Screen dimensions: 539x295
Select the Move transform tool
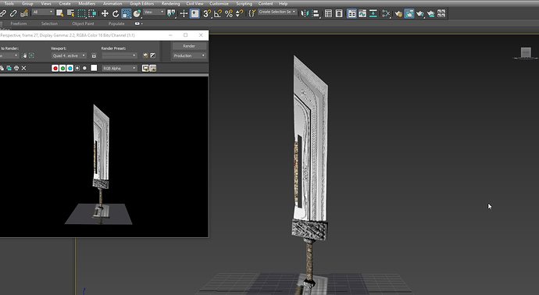(105, 13)
